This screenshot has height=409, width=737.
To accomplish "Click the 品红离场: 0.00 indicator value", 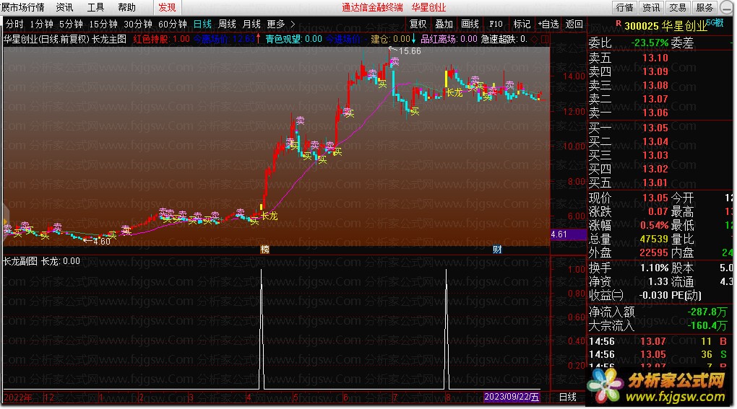I will pyautogui.click(x=449, y=40).
